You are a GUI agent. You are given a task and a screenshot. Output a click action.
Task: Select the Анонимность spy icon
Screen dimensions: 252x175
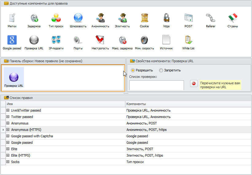100,18
